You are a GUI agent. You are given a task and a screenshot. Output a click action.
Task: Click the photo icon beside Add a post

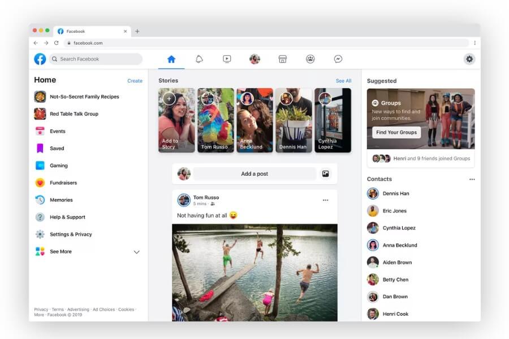326,174
